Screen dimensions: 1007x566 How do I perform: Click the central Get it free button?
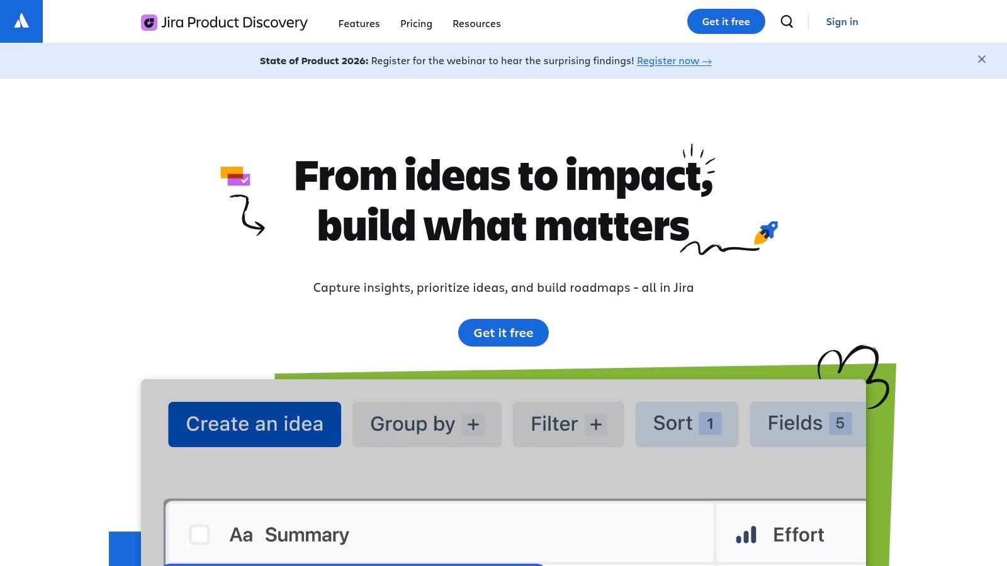503,333
